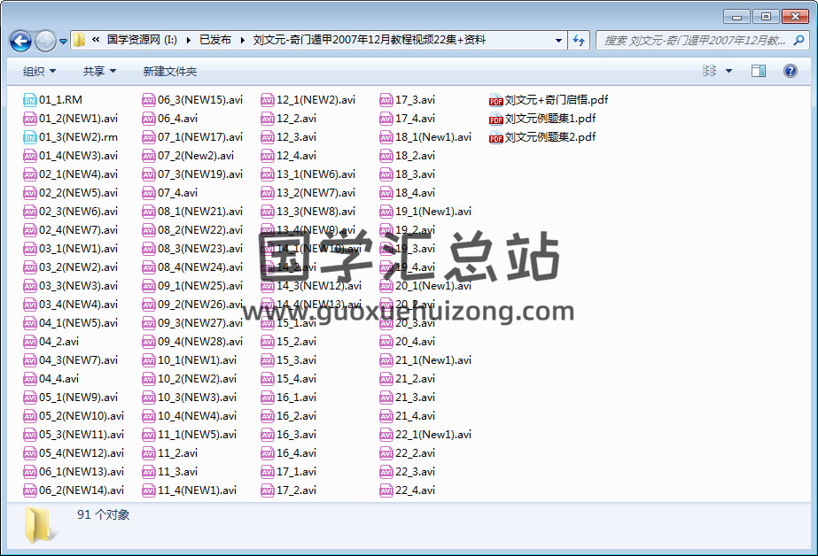Toggle the preview pane icon
Screen dimensions: 818x556
point(759,71)
